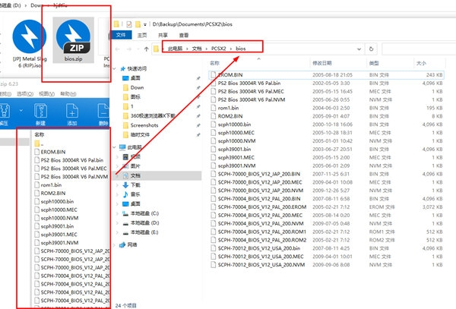Open the Screenshots folder in Quick access

tap(144, 125)
